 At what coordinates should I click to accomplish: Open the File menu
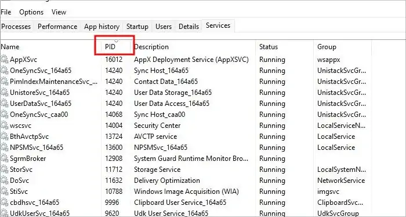pos(6,12)
